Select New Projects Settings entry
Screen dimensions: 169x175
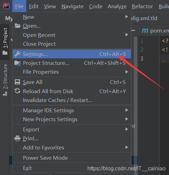[x=72, y=119]
